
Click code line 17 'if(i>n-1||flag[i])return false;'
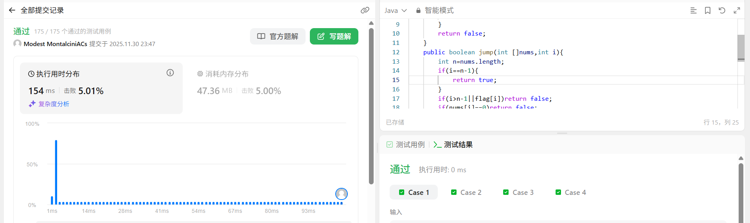[x=495, y=99]
